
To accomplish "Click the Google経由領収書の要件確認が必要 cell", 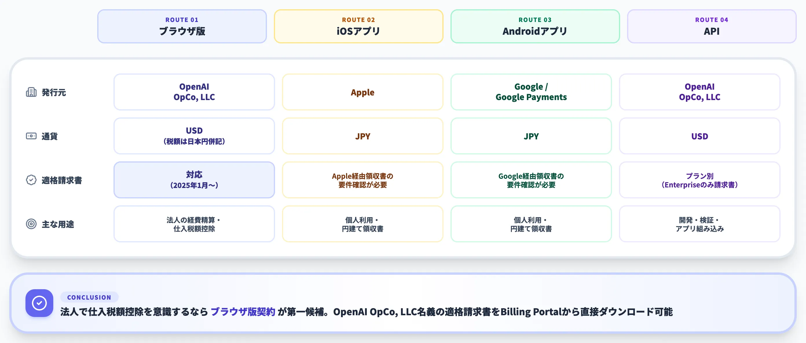I will pyautogui.click(x=531, y=180).
